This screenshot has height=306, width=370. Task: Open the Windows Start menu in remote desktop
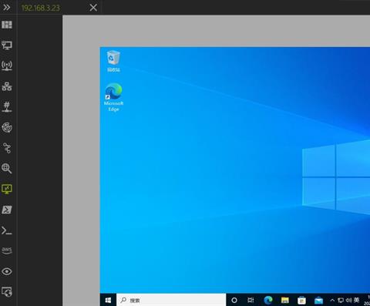(108, 300)
